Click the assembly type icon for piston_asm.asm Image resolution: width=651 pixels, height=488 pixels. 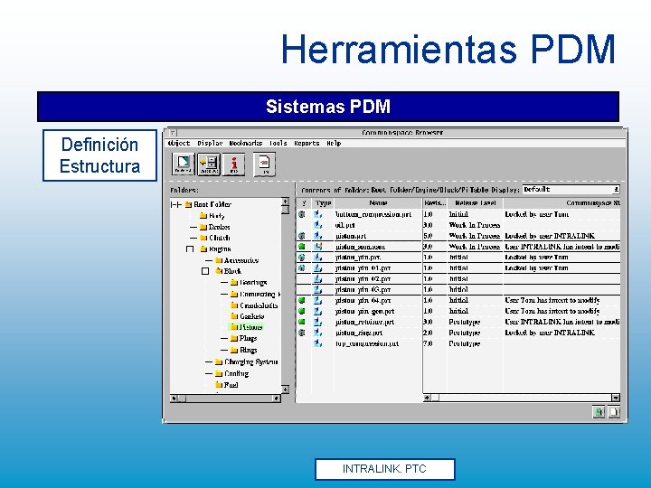tap(318, 247)
